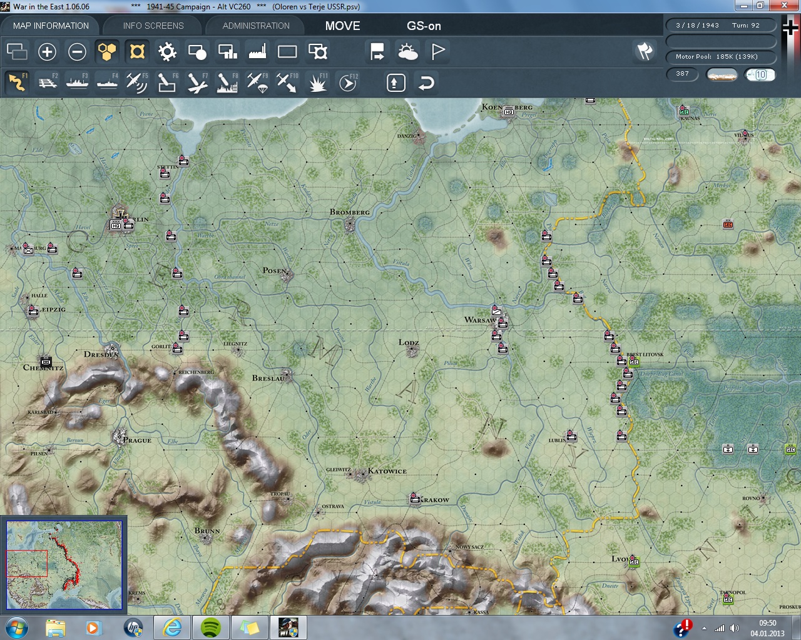Switch to the Administration tab
The image size is (801, 640).
pos(256,26)
